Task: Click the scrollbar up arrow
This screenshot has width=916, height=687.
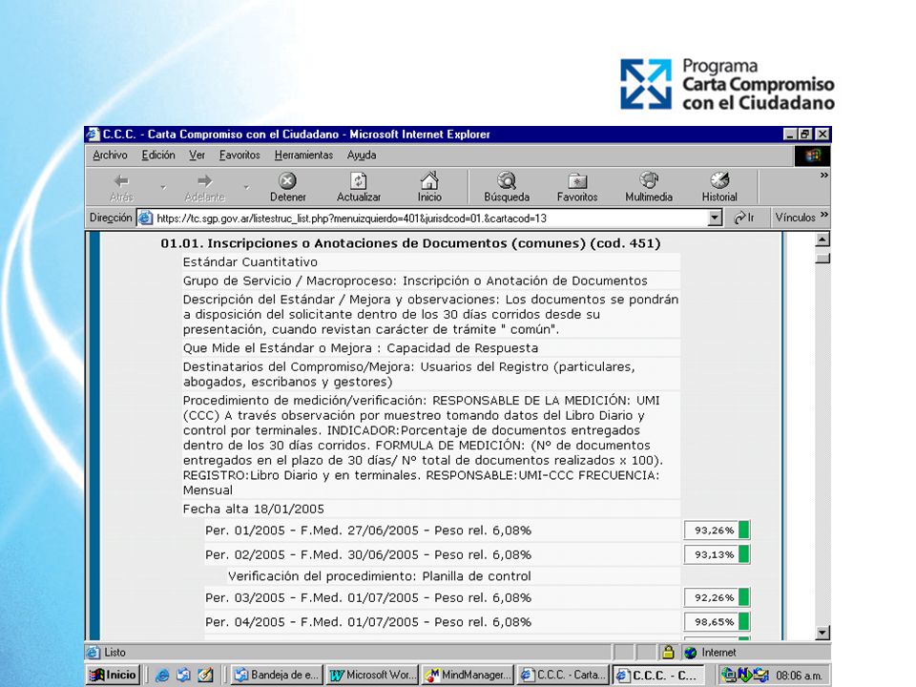Action: tap(822, 239)
